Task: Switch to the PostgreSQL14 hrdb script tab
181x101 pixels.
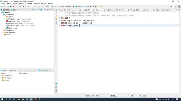Action: click(x=139, y=10)
